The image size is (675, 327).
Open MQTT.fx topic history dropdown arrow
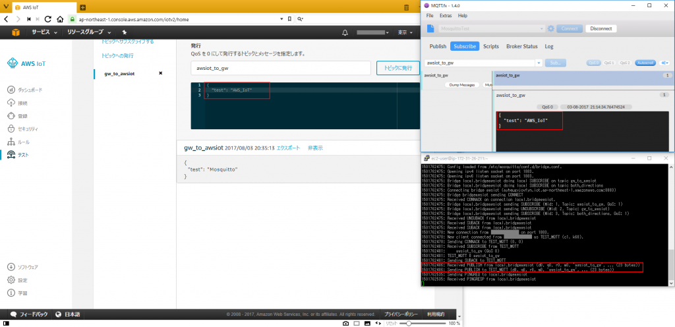coord(539,63)
